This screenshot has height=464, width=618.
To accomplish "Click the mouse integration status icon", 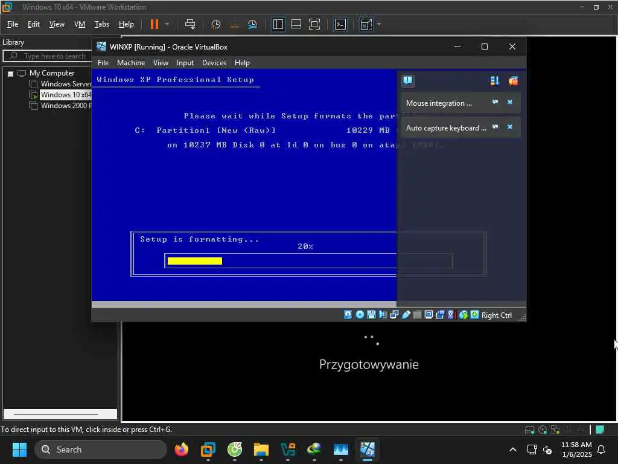I will (x=463, y=314).
